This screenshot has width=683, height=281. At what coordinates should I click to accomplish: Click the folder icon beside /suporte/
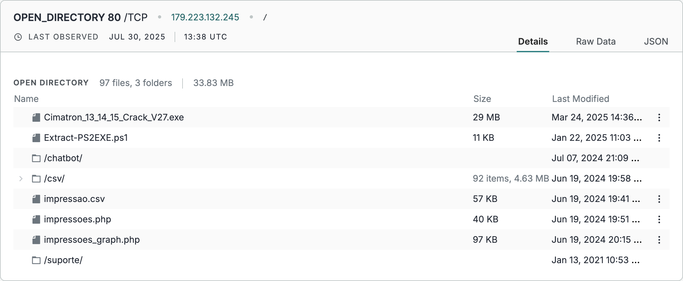tap(36, 260)
